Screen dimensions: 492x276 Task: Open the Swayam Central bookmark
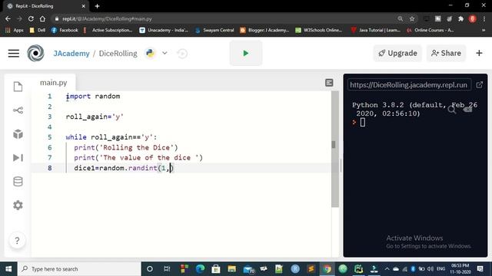coord(214,30)
